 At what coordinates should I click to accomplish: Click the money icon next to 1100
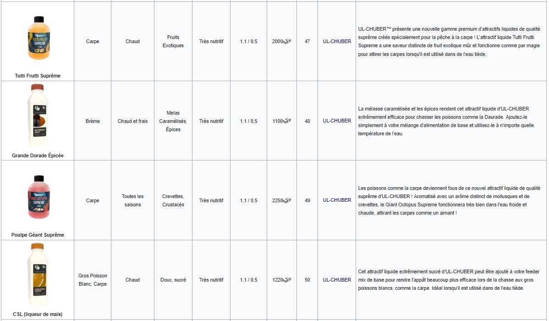[287, 121]
